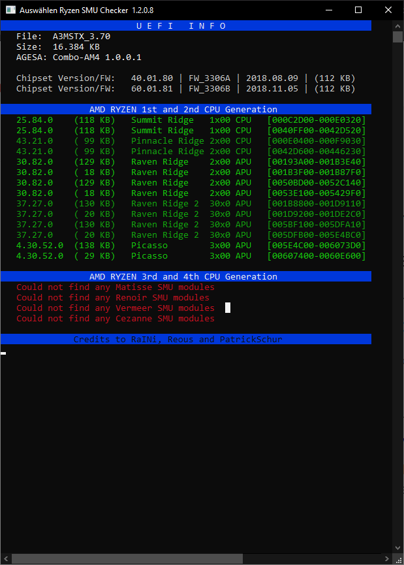Screen dimensions: 404x565
Task: Click Picasso in the 138 KB row
Action: pyautogui.click(x=149, y=246)
